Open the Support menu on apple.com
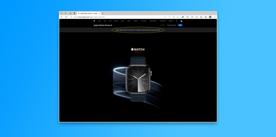 tap(171, 21)
